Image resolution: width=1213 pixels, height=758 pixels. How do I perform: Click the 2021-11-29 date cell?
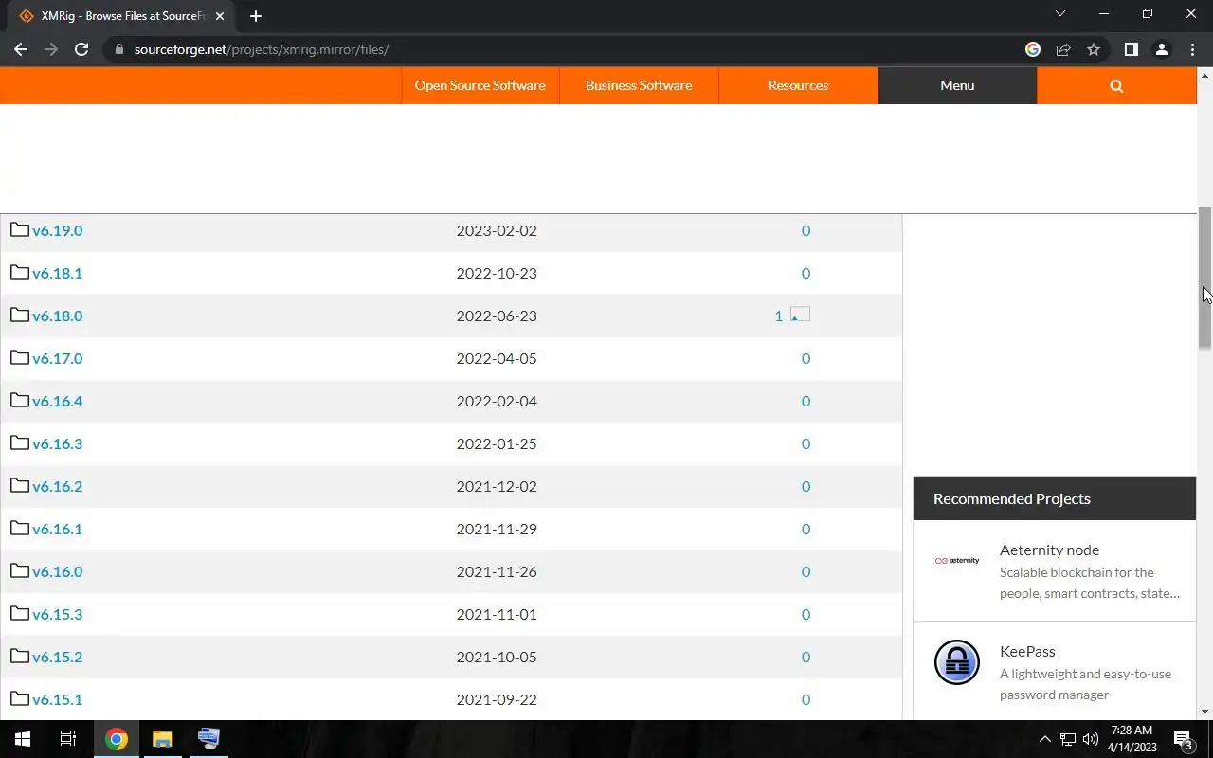[497, 529]
